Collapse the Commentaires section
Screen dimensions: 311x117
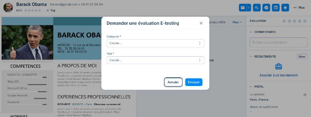251,32
